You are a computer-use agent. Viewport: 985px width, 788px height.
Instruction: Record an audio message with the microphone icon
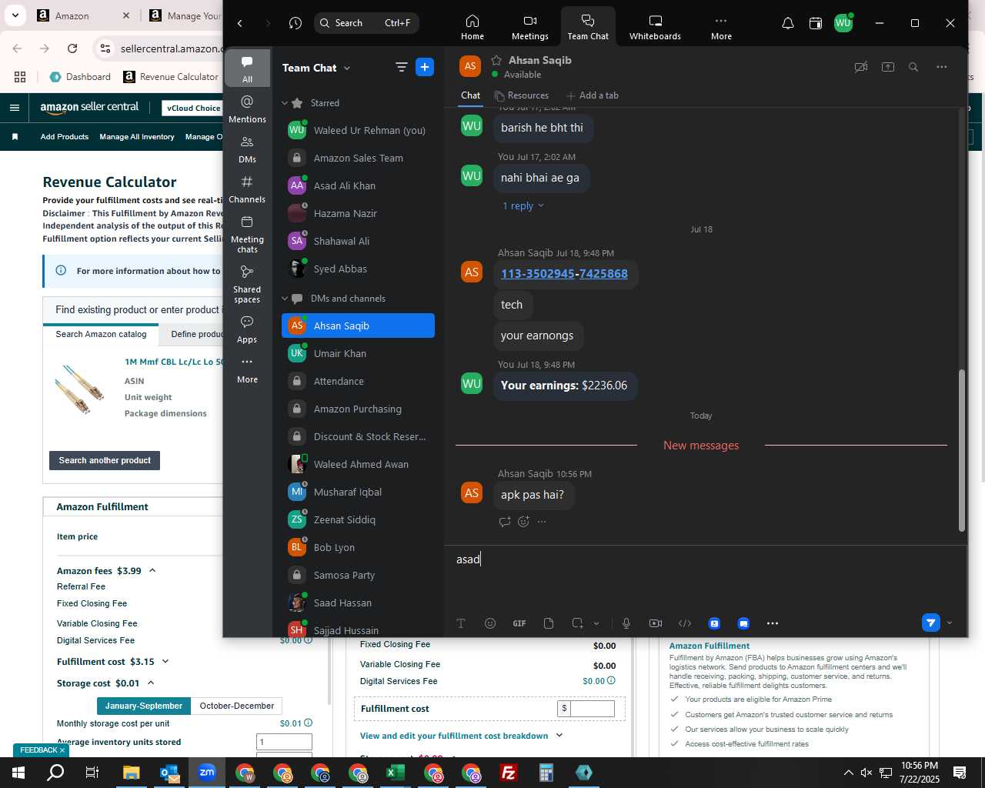tap(626, 623)
